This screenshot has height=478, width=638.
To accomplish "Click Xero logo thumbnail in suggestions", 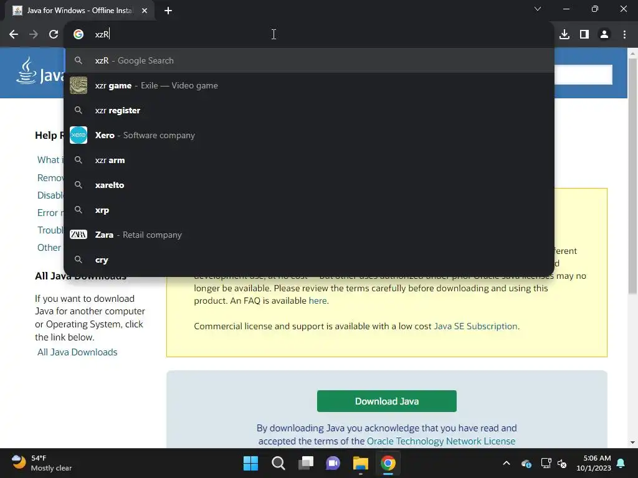I will tap(78, 135).
